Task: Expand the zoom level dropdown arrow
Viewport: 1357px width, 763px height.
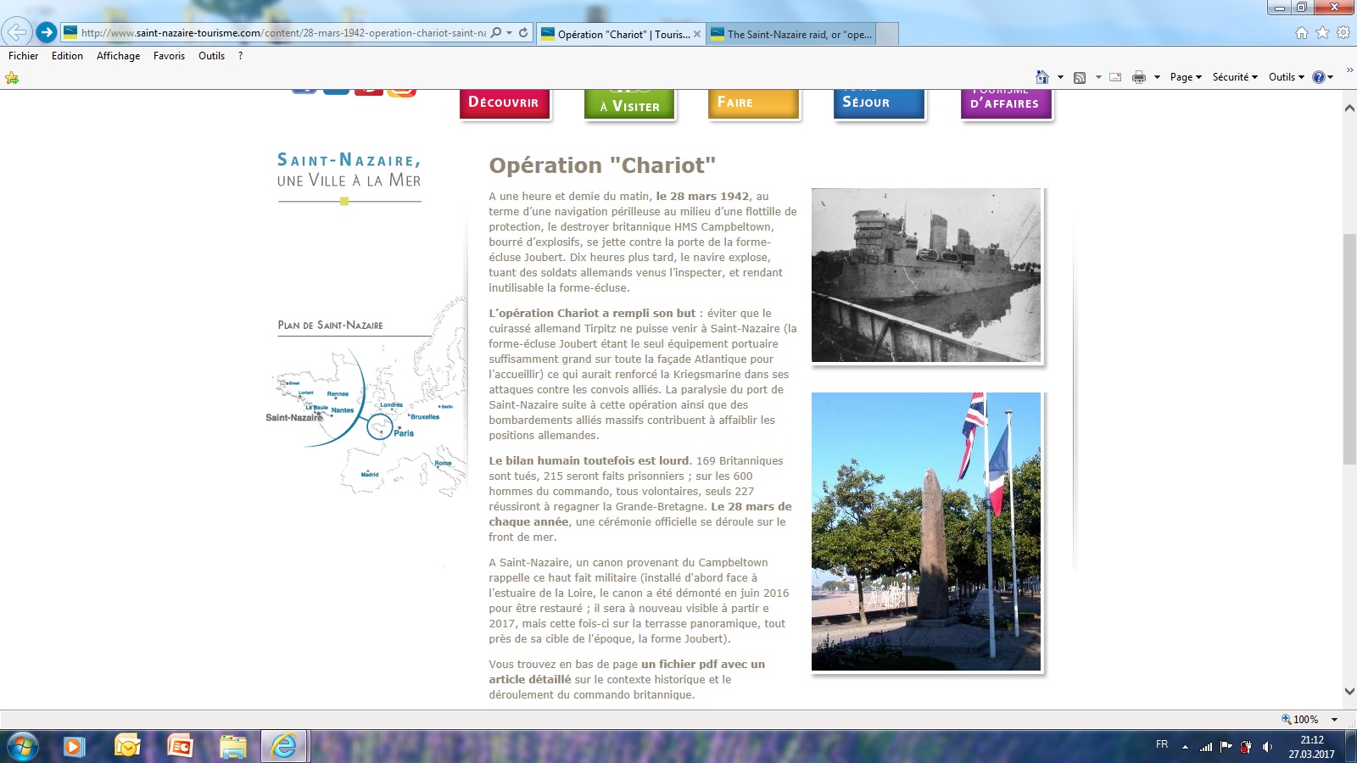Action: 1334,720
